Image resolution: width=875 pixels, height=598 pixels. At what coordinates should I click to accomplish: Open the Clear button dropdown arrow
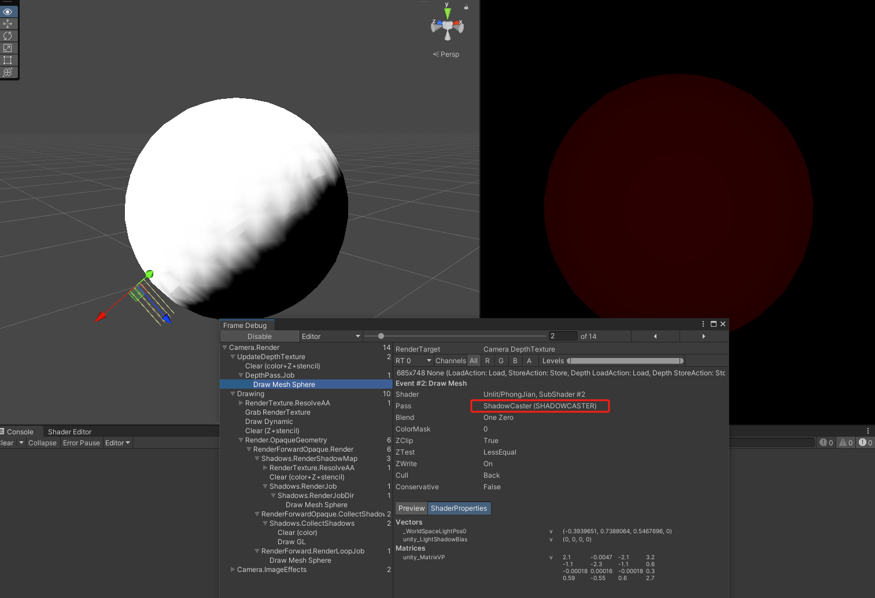tap(21, 442)
